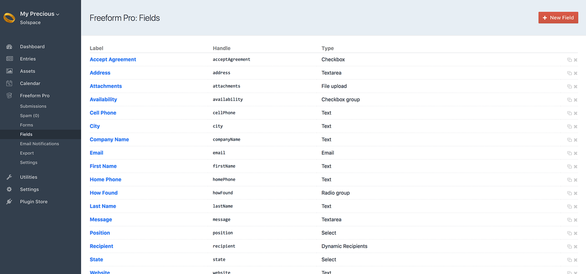
Task: Open the Attachments field link
Action: 106,86
